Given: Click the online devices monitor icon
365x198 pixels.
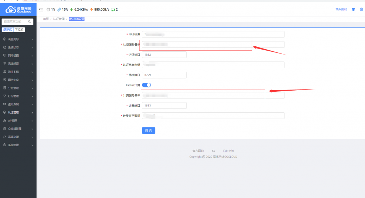Looking at the screenshot, I should pyautogui.click(x=113, y=10).
